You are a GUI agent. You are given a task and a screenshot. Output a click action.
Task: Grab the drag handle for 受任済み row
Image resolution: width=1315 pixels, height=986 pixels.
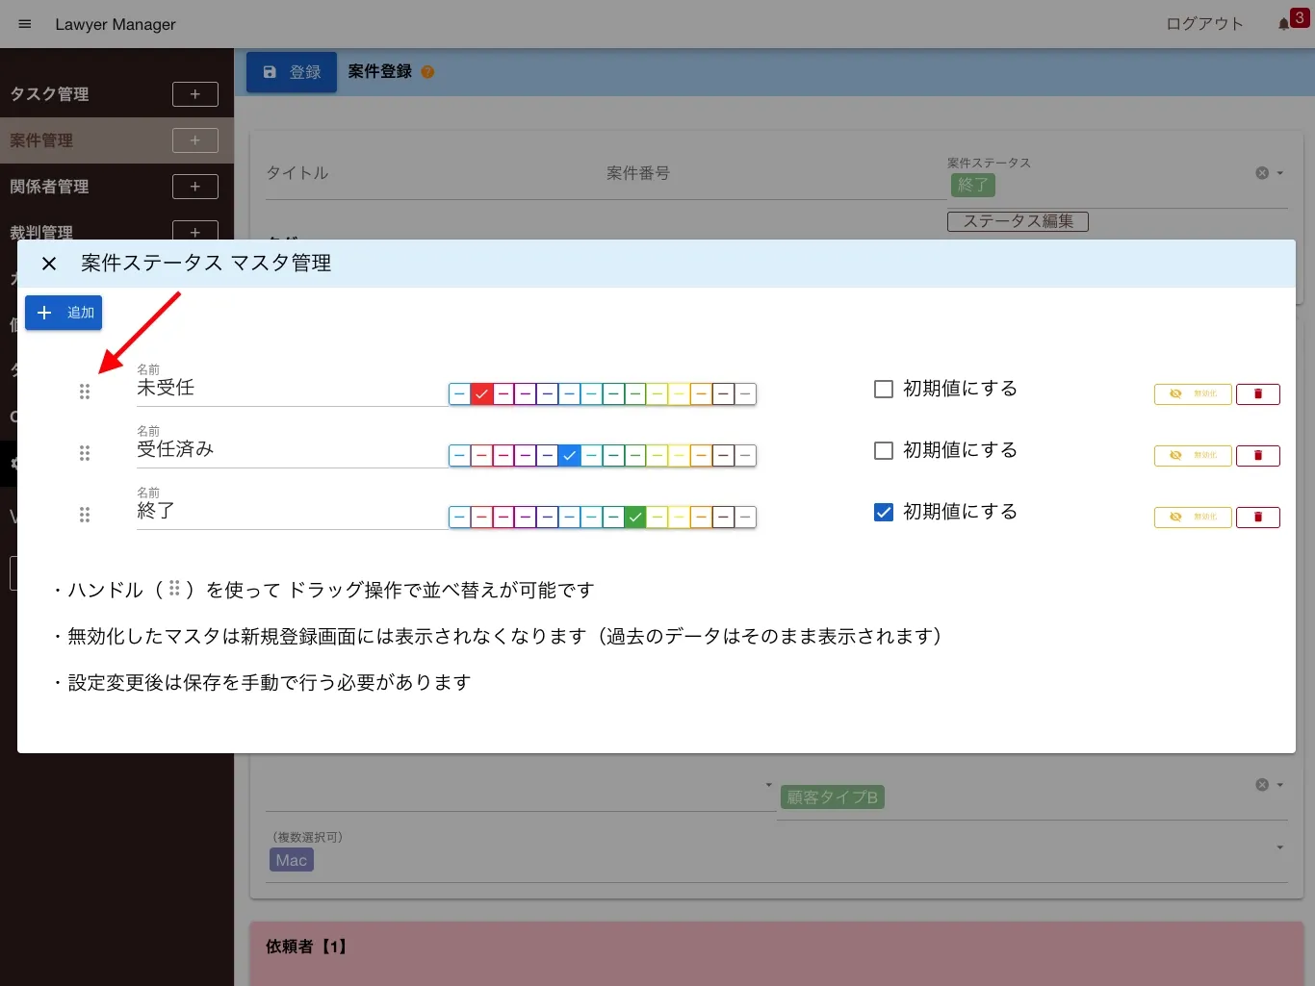tap(85, 453)
